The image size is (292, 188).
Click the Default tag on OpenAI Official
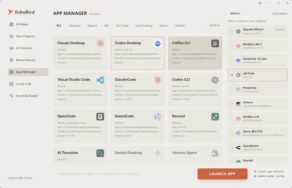(x=280, y=30)
